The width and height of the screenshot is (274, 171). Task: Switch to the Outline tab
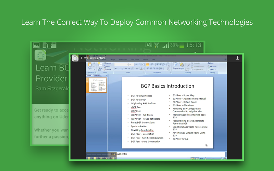[x=97, y=76]
